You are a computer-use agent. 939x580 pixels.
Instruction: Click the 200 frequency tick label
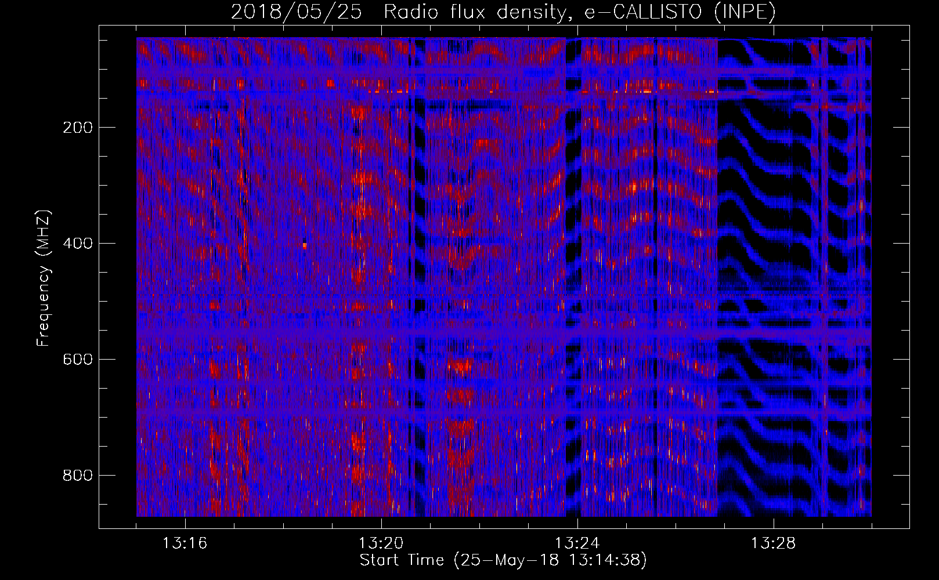coord(78,127)
